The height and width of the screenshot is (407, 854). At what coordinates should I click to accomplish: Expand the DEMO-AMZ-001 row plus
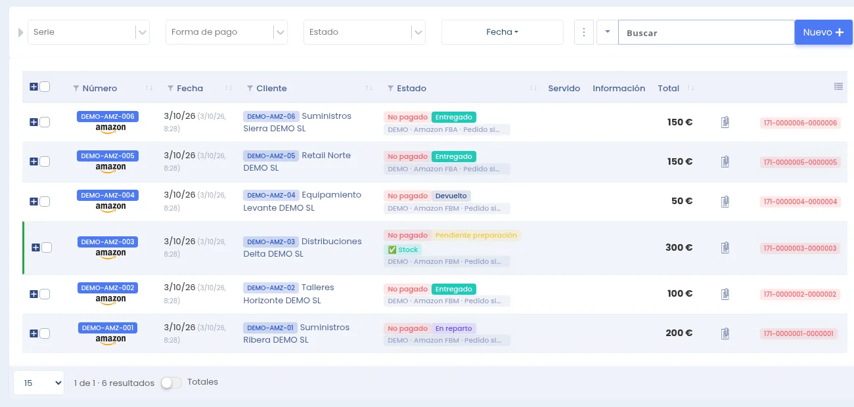[34, 333]
